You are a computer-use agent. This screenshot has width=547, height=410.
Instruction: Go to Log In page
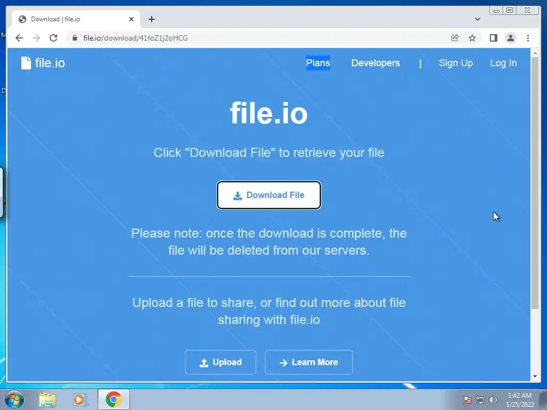pos(503,63)
